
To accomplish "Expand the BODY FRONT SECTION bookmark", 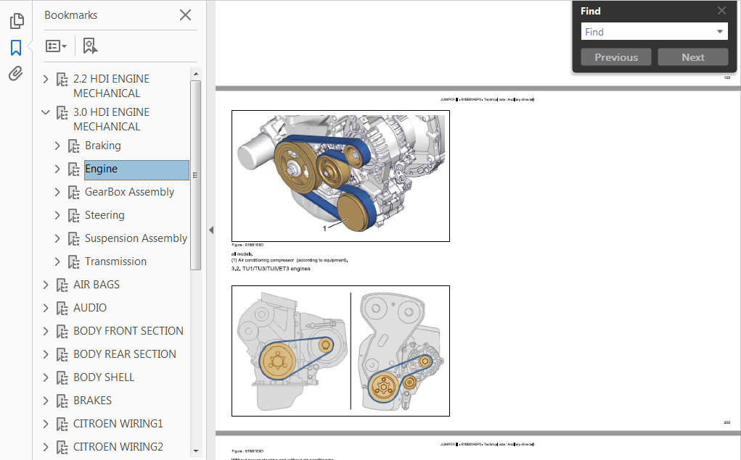I will click(x=46, y=331).
